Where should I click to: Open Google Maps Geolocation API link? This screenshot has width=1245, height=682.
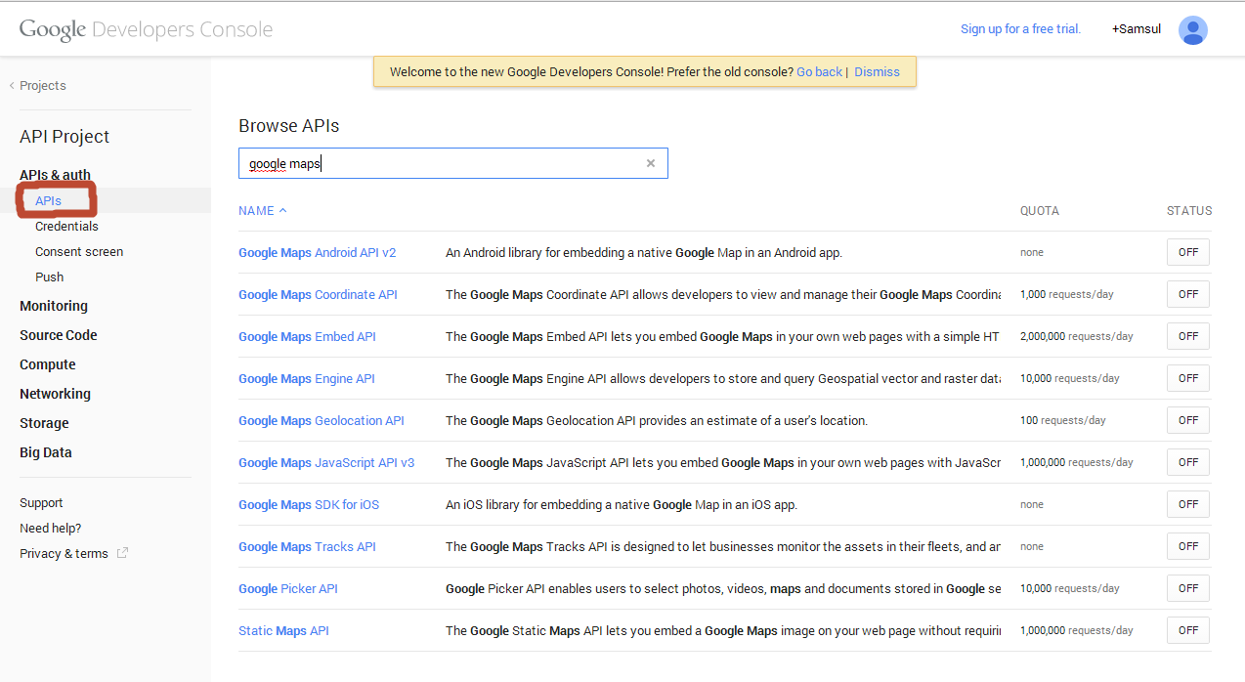coord(322,420)
